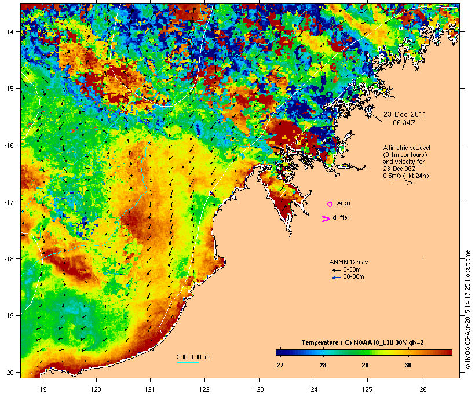Click latitude axis label -20
Viewport: 475px width, 394px height.
[8, 372]
